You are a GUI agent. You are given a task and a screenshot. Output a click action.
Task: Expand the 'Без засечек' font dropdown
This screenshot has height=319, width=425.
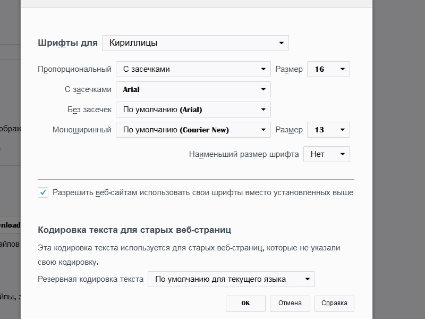193,110
